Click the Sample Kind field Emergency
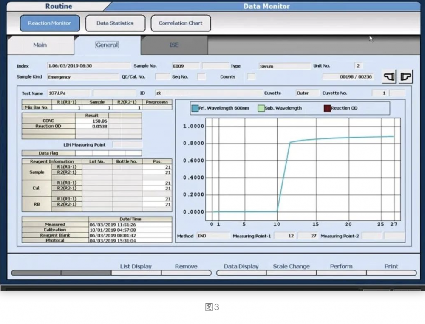Image resolution: width=425 pixels, height=324 pixels. pyautogui.click(x=83, y=77)
